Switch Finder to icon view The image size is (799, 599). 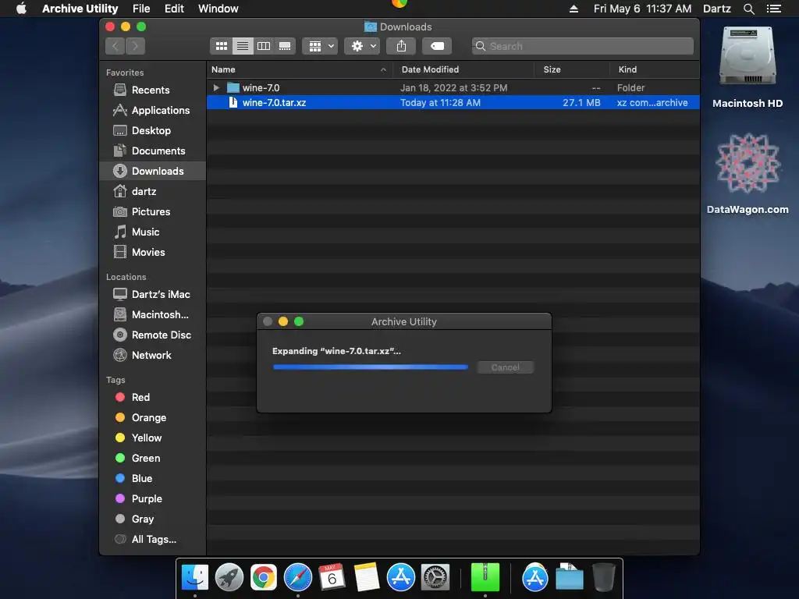pos(221,46)
